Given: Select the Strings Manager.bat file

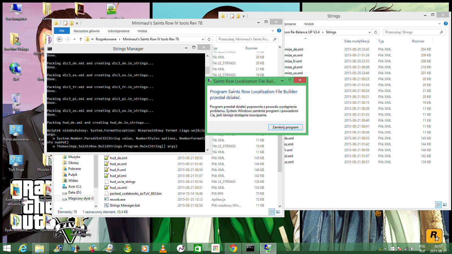Looking at the screenshot, I should pos(125,205).
